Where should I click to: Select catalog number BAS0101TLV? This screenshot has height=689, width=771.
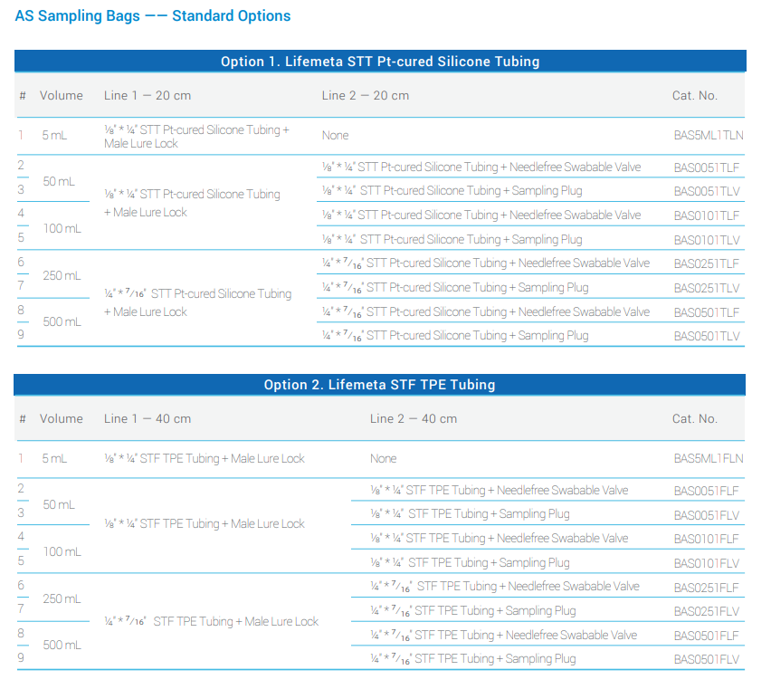(x=706, y=240)
